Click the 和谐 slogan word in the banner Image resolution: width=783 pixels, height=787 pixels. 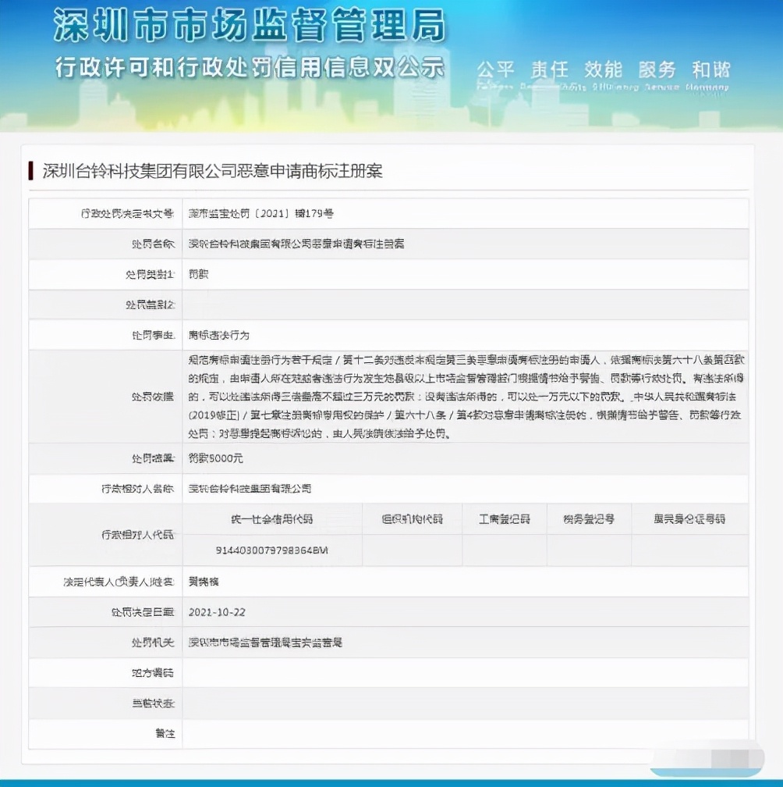(x=710, y=69)
